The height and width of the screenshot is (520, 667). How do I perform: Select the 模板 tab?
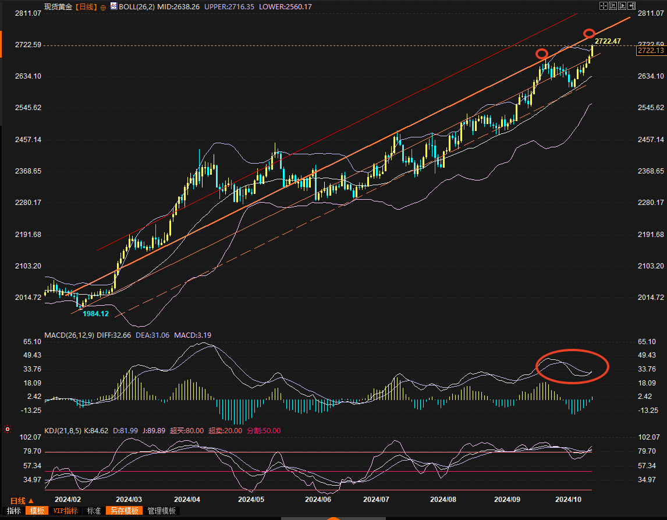(37, 511)
